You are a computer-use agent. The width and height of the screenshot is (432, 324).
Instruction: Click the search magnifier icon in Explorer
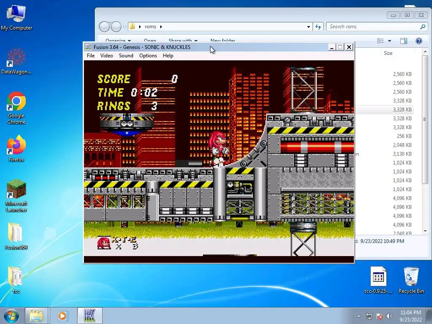pos(423,27)
